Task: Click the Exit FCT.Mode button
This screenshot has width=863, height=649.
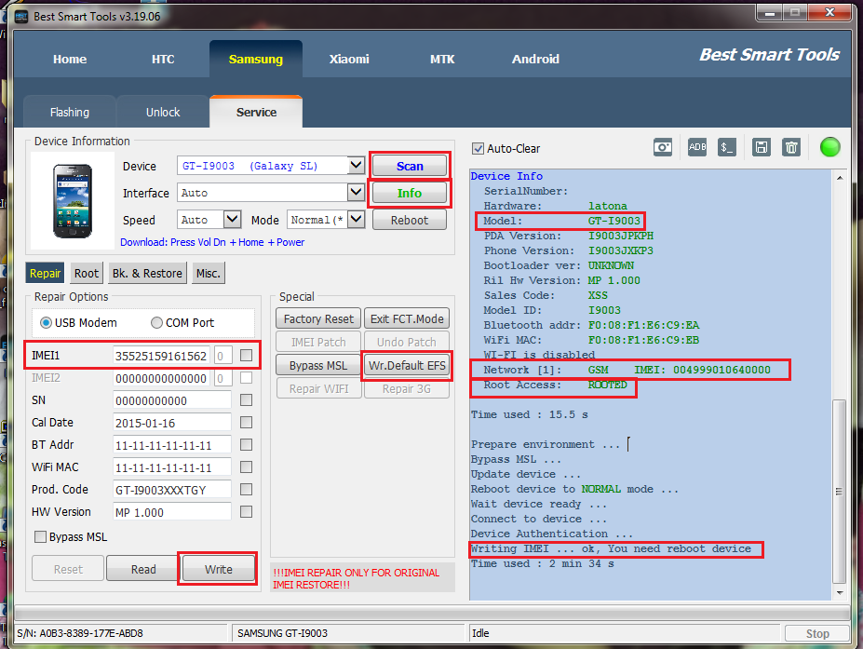Action: (x=407, y=318)
